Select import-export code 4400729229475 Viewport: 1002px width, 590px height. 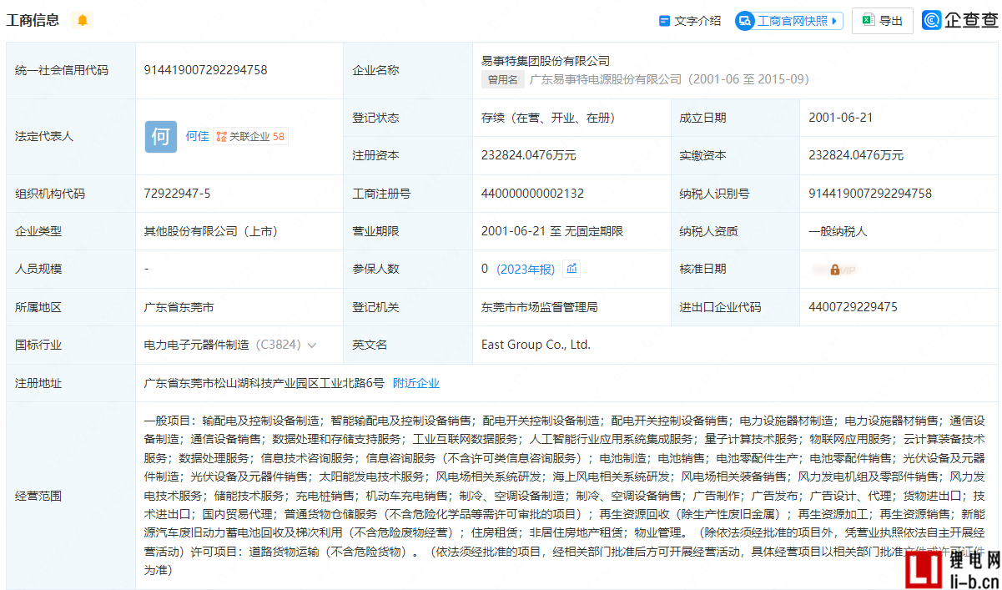tap(853, 307)
